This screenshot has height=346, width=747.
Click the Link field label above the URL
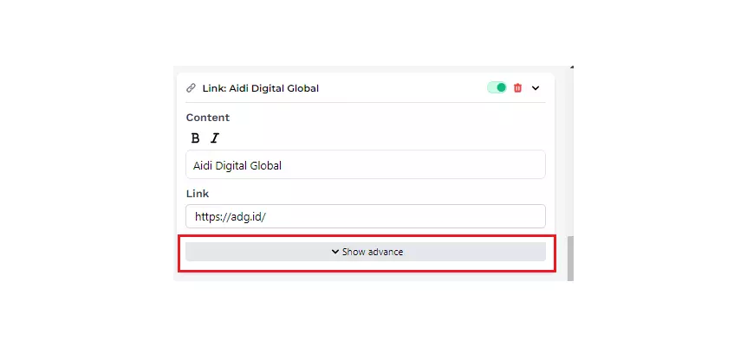click(x=198, y=194)
